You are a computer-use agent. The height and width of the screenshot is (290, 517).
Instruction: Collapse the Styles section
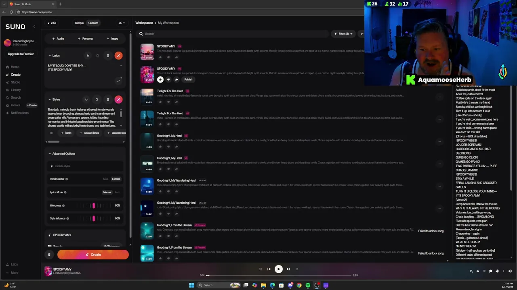(x=50, y=99)
